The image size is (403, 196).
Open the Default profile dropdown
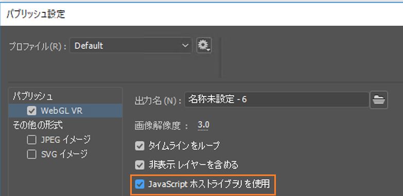coord(131,46)
